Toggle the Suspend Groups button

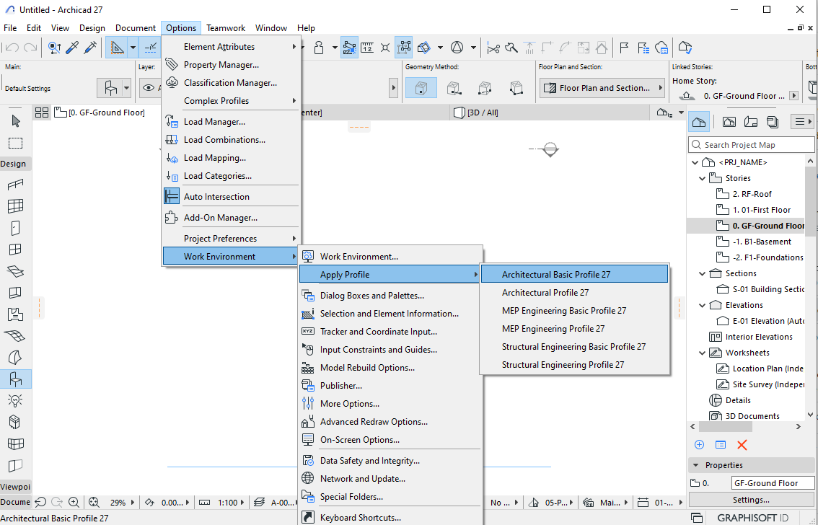click(404, 48)
